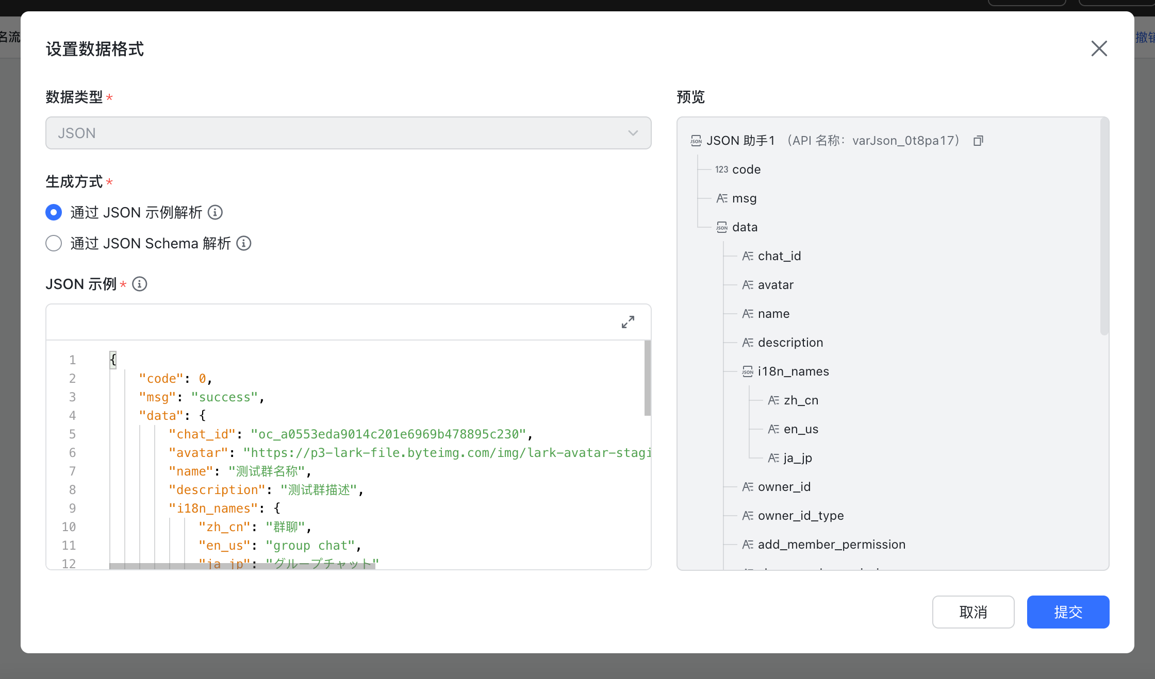This screenshot has height=679, width=1155.
Task: Open info tooltip next to JSON 示例 label
Action: click(139, 284)
